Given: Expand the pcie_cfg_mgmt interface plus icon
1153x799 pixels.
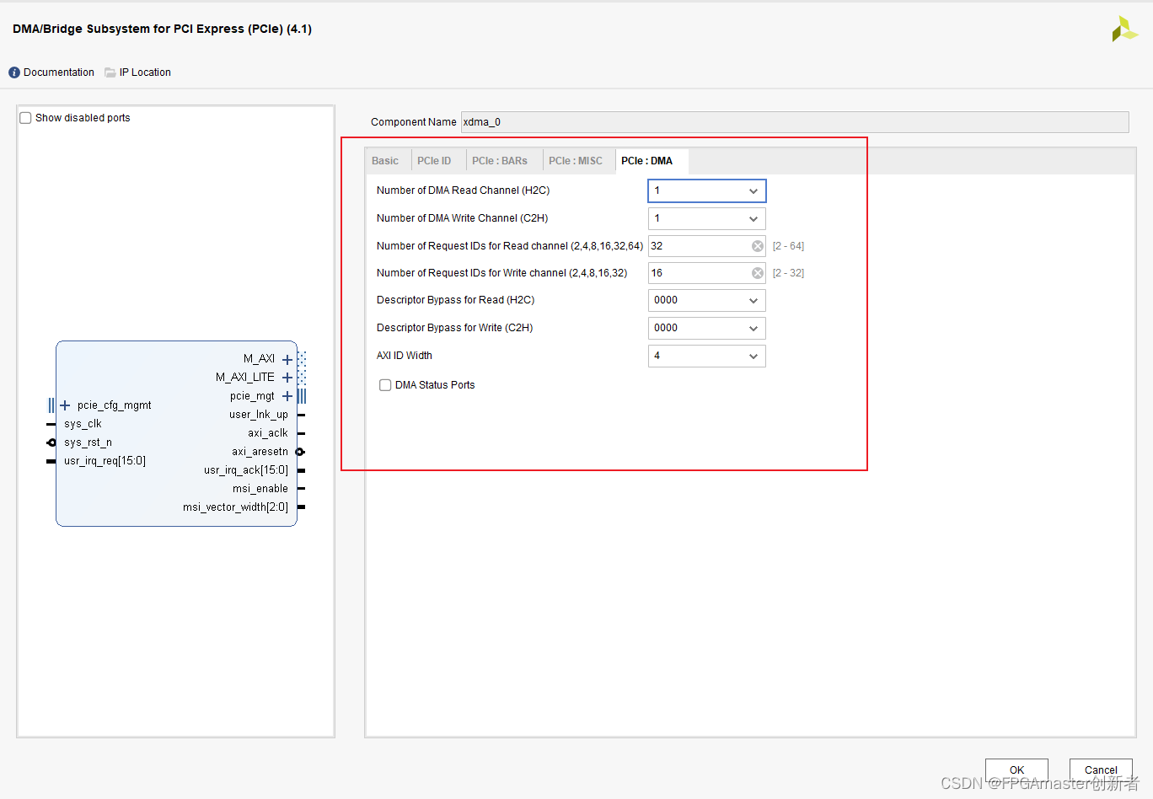Looking at the screenshot, I should click(65, 405).
